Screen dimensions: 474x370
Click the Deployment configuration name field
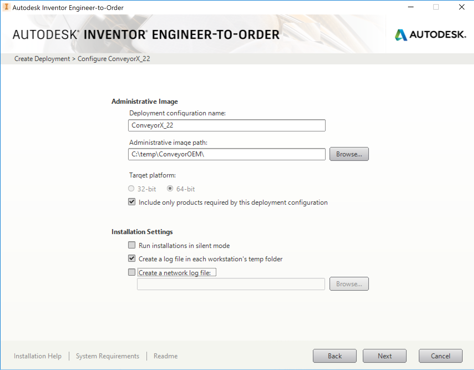tap(227, 125)
